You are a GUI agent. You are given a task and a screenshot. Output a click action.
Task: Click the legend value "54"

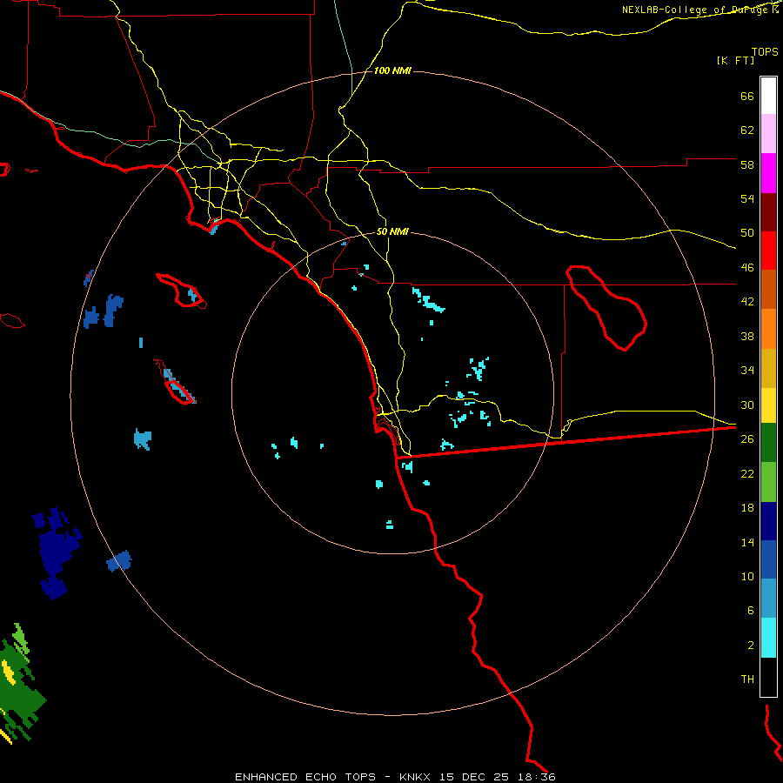coord(747,198)
